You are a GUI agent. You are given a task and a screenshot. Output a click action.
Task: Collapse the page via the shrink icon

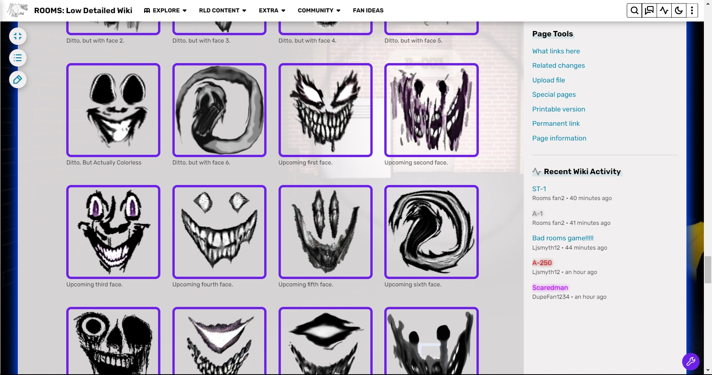click(x=17, y=36)
